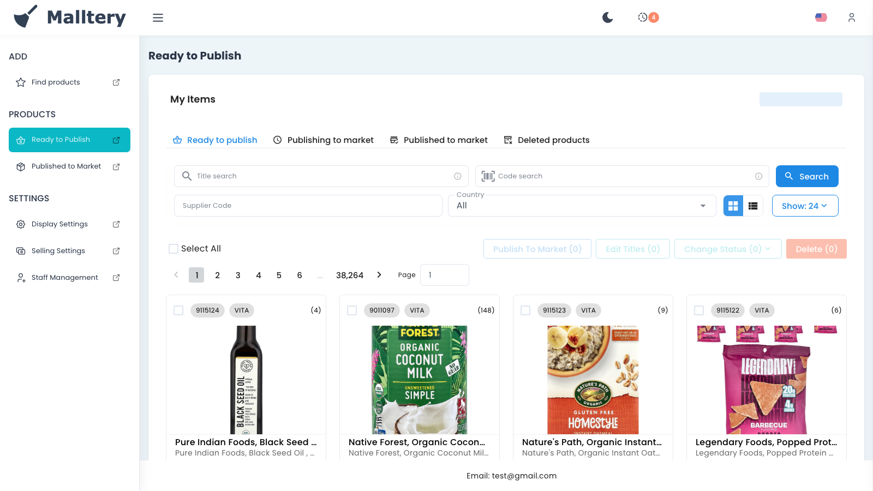Select product 9115123 checkbox

(525, 310)
